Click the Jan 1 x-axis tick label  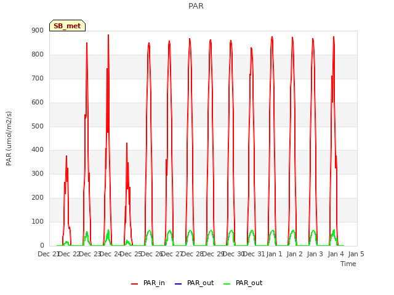[x=274, y=254]
